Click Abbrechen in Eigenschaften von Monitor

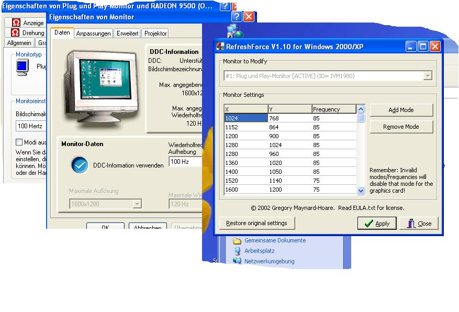(x=148, y=226)
